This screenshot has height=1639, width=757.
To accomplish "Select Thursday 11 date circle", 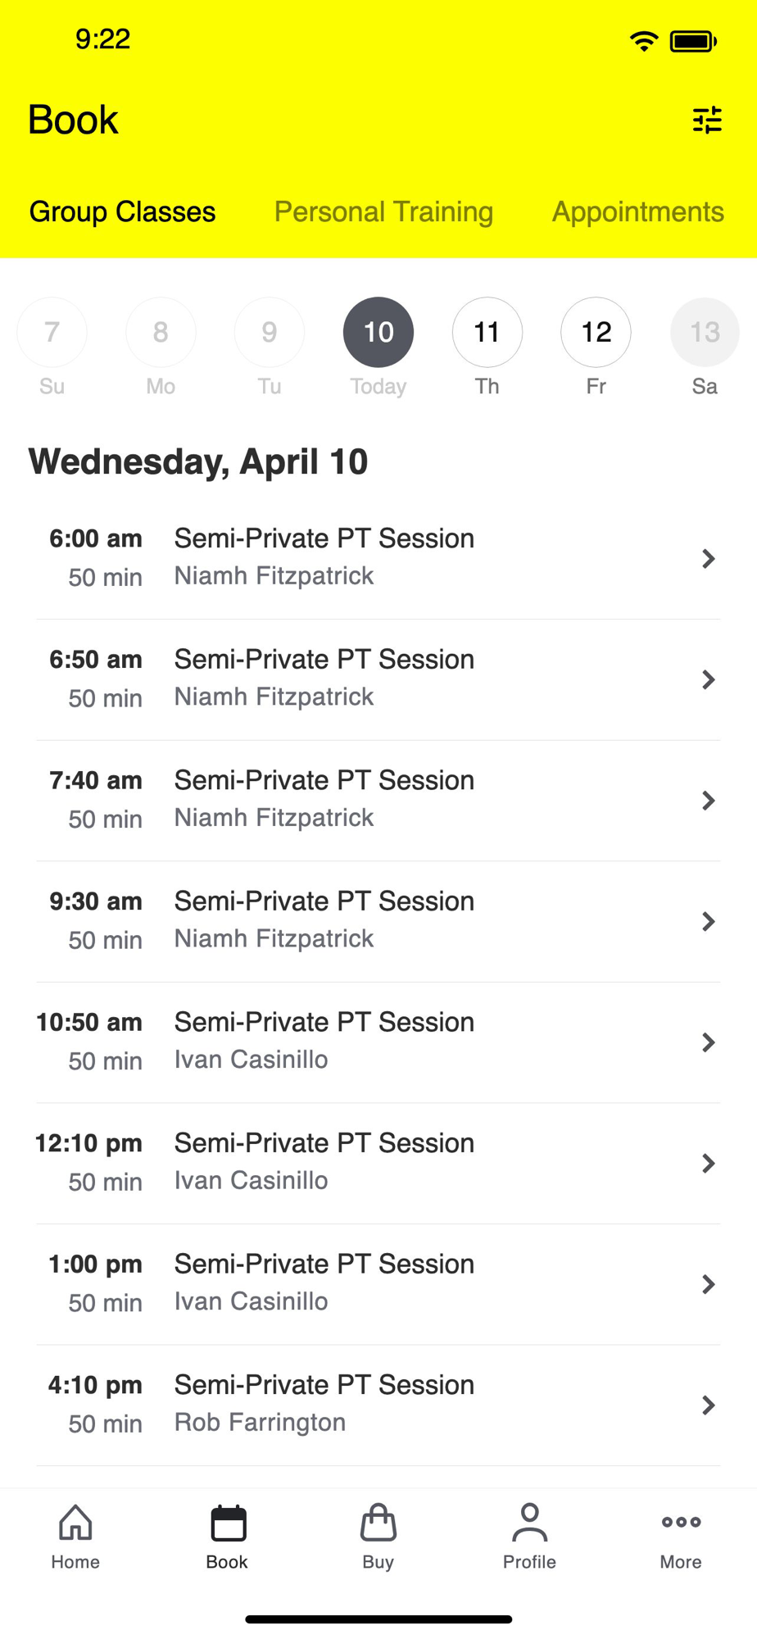I will 487,332.
